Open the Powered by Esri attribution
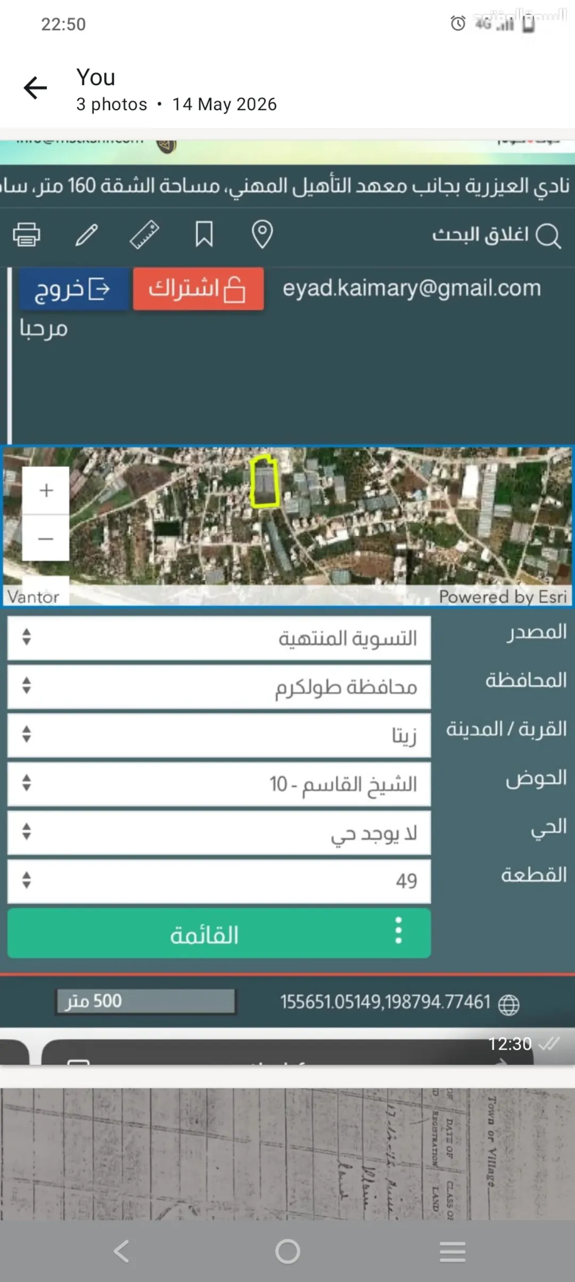Screen dimensions: 575x1282 point(503,597)
